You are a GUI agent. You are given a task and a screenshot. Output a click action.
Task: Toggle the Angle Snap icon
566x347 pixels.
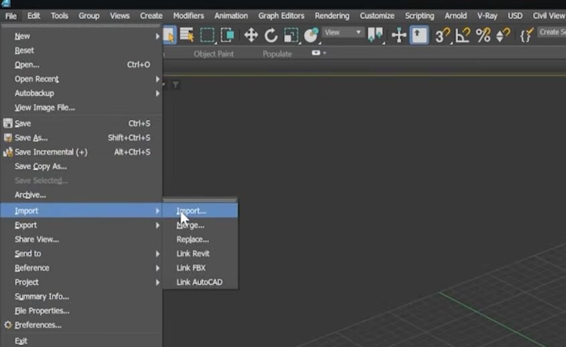[x=463, y=35]
